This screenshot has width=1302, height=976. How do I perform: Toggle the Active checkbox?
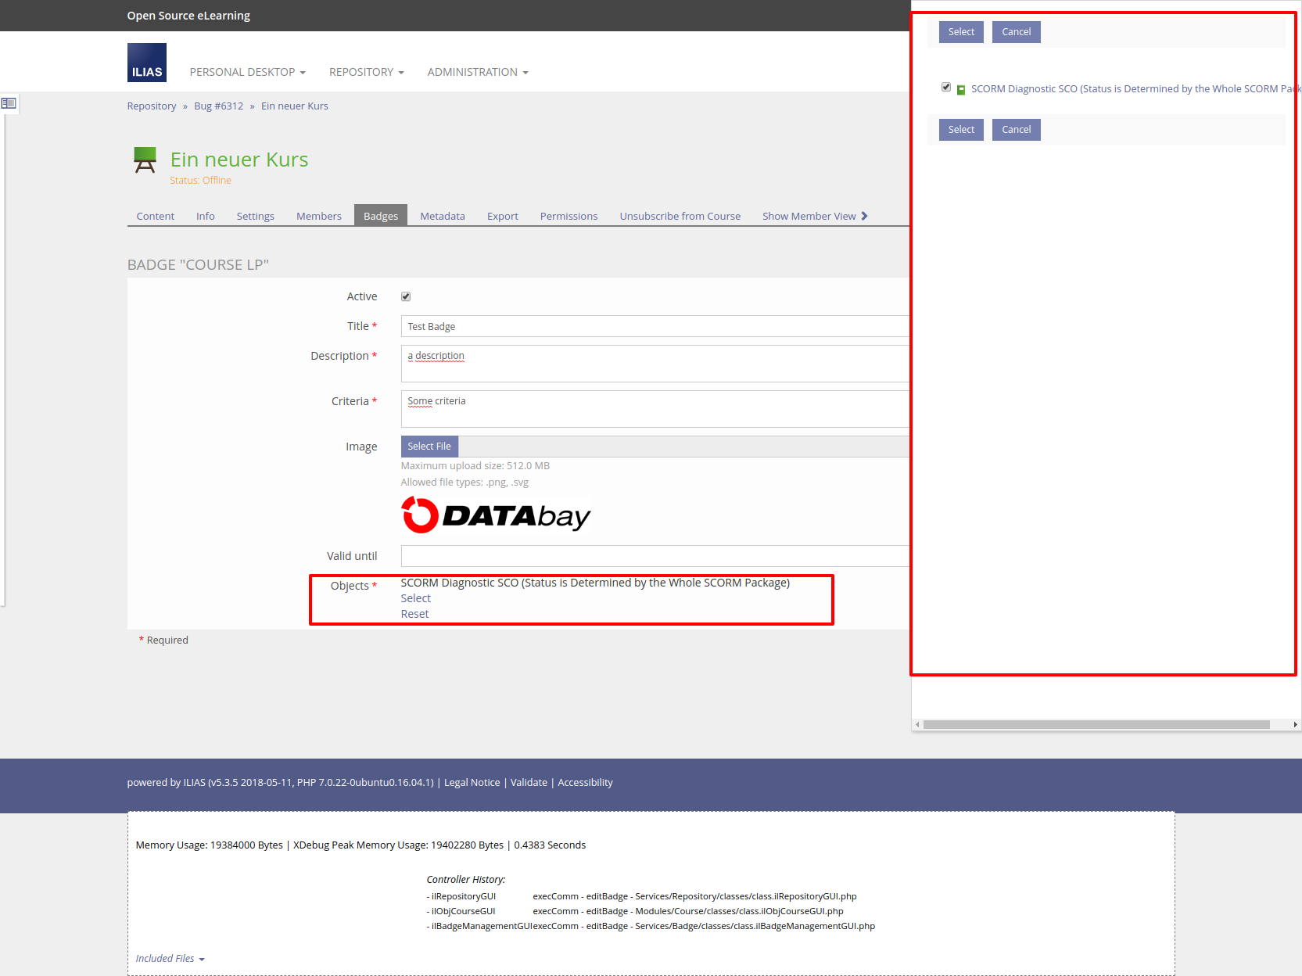(406, 296)
